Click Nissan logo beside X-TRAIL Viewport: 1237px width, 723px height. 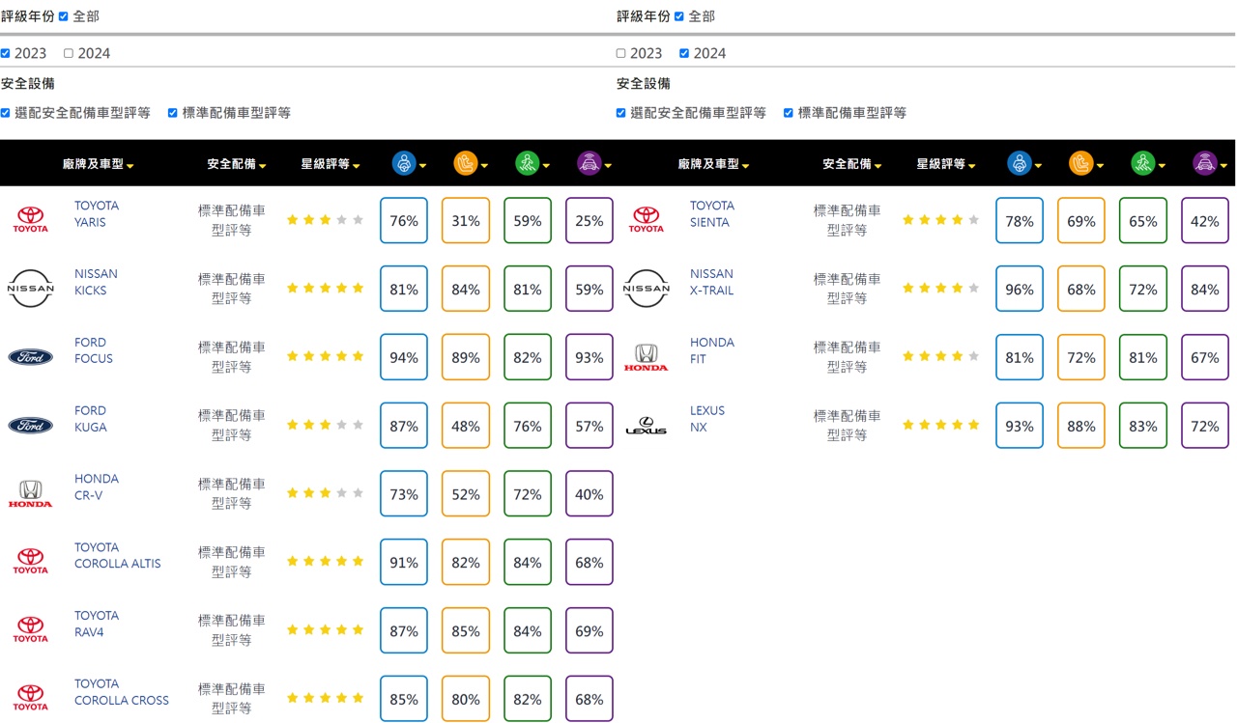click(x=646, y=289)
